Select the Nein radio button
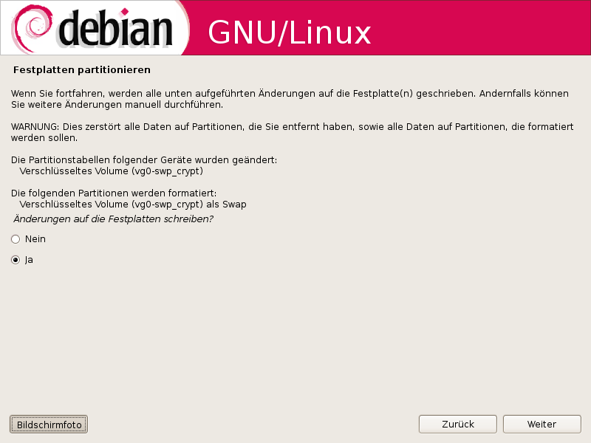Screen dimensions: 591x443 16,239
